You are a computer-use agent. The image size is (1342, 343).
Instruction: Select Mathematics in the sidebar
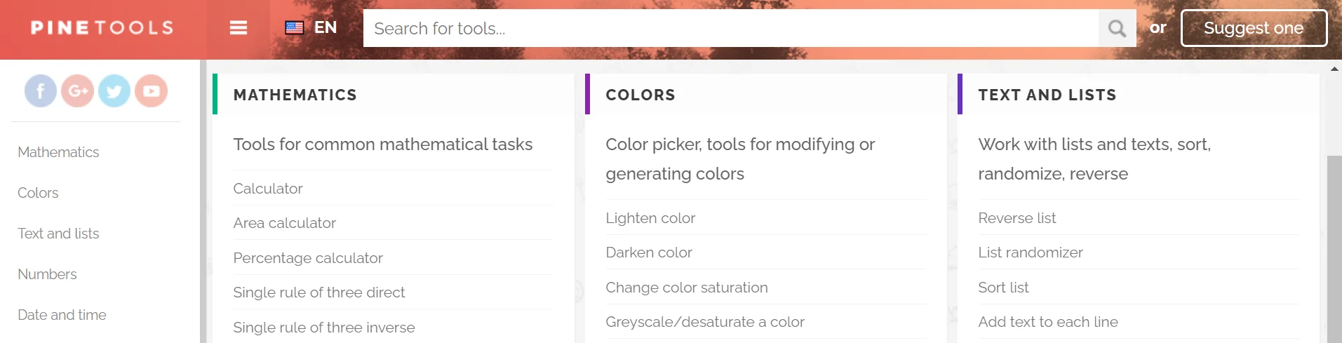click(x=58, y=152)
